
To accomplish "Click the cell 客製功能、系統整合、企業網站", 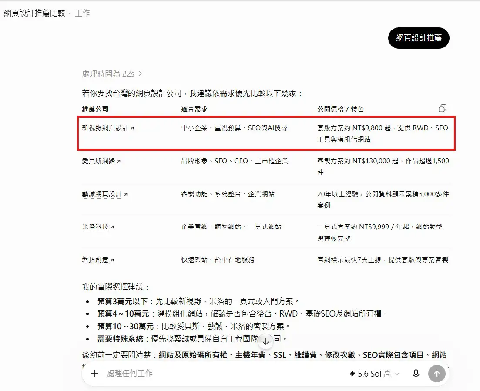I will coord(228,194).
